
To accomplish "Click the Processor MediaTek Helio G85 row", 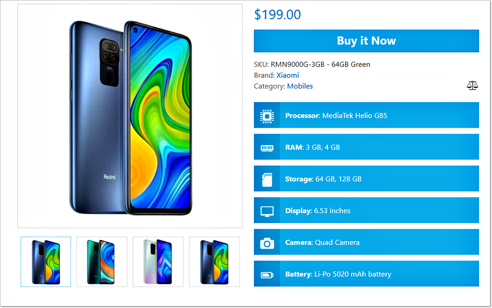I will tap(366, 115).
